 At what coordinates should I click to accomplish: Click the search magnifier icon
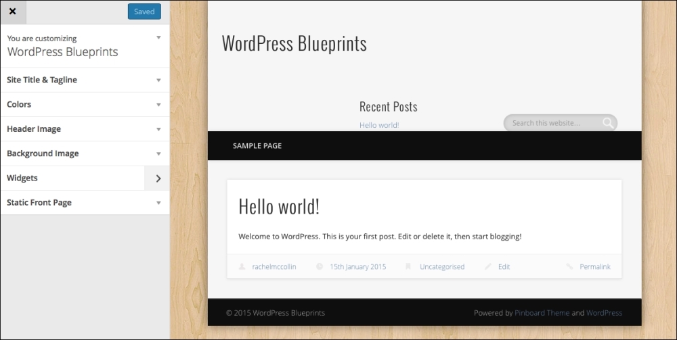608,123
